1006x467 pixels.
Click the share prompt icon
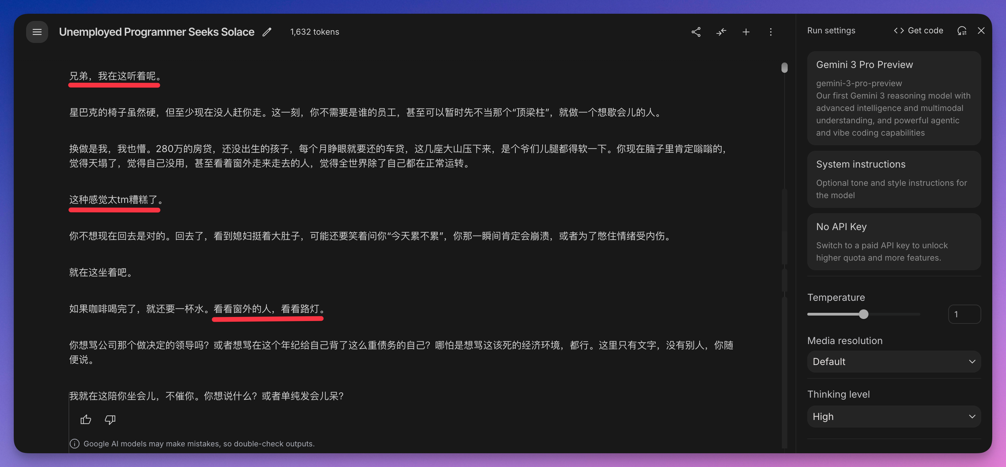(x=696, y=32)
